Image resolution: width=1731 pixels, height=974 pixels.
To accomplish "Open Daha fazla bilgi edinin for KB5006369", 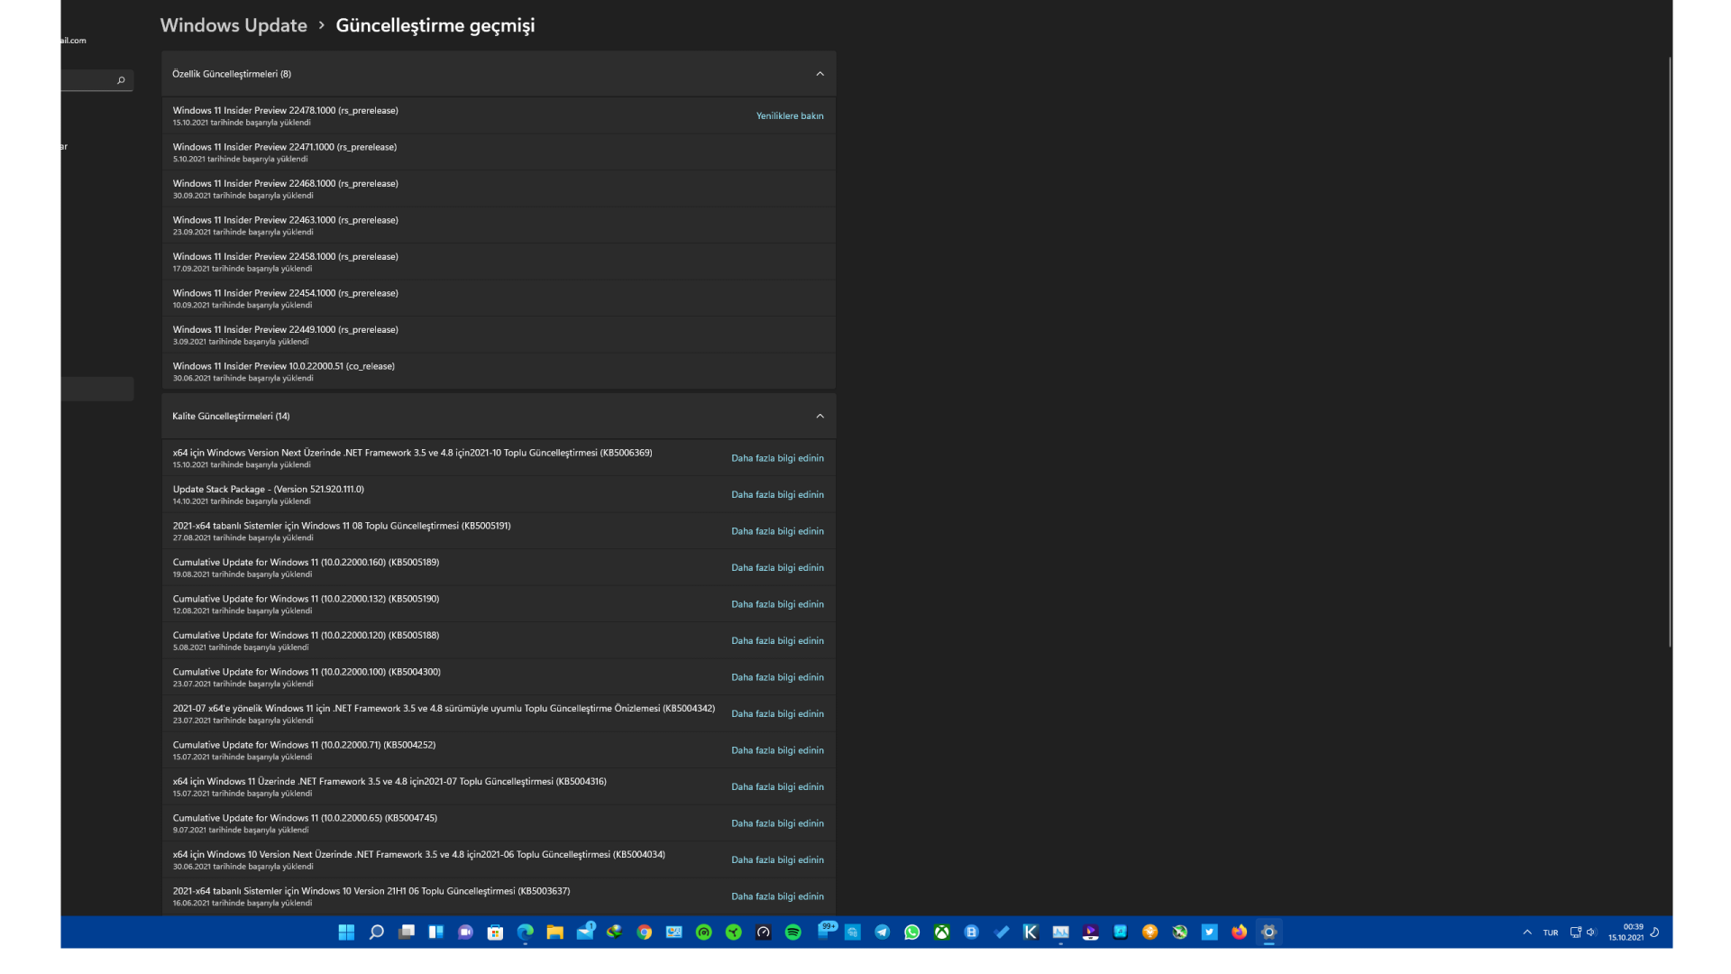I will coord(777,458).
